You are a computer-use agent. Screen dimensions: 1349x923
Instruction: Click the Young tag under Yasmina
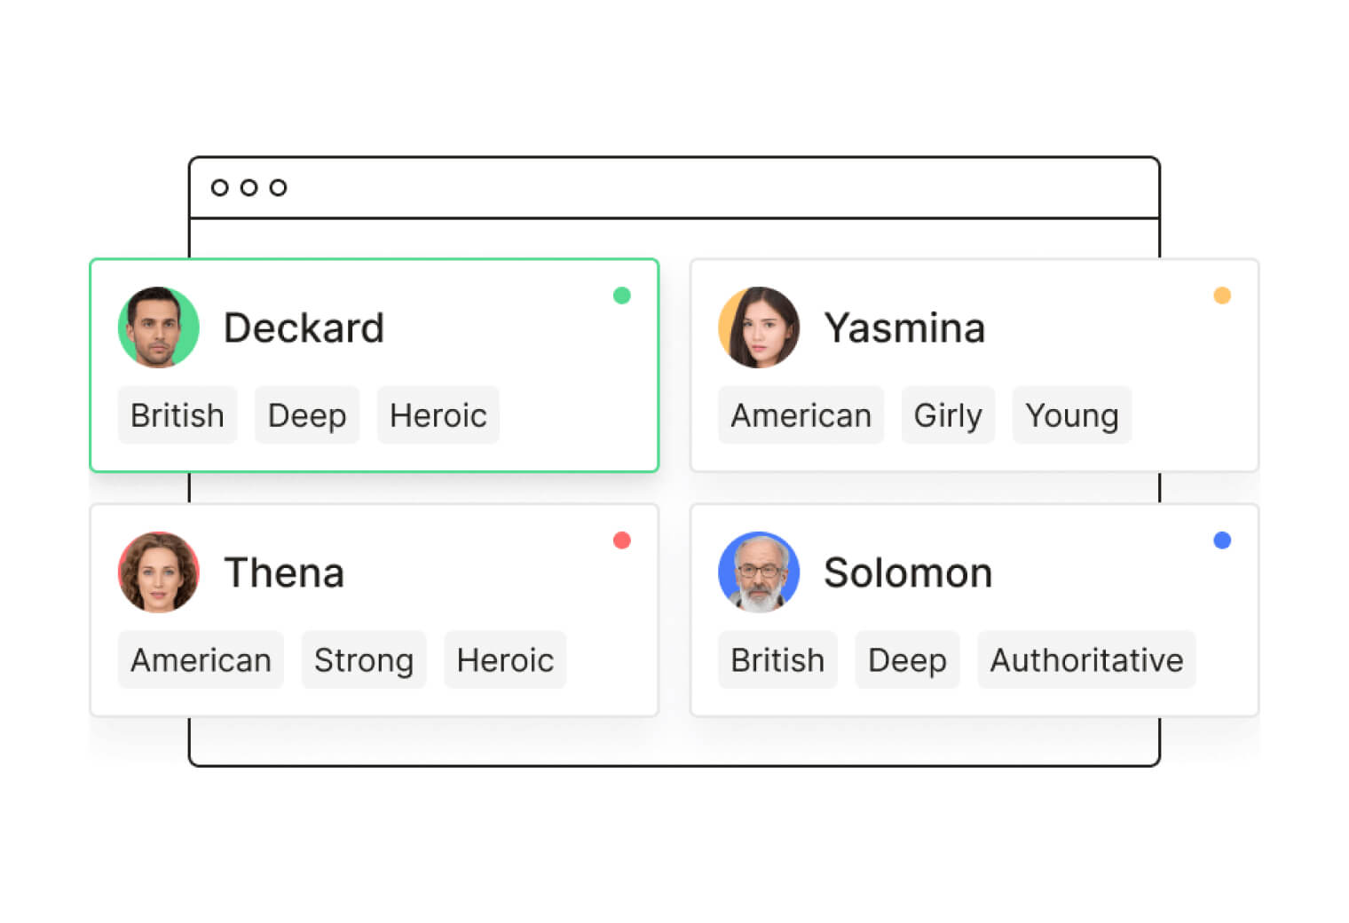[1071, 415]
